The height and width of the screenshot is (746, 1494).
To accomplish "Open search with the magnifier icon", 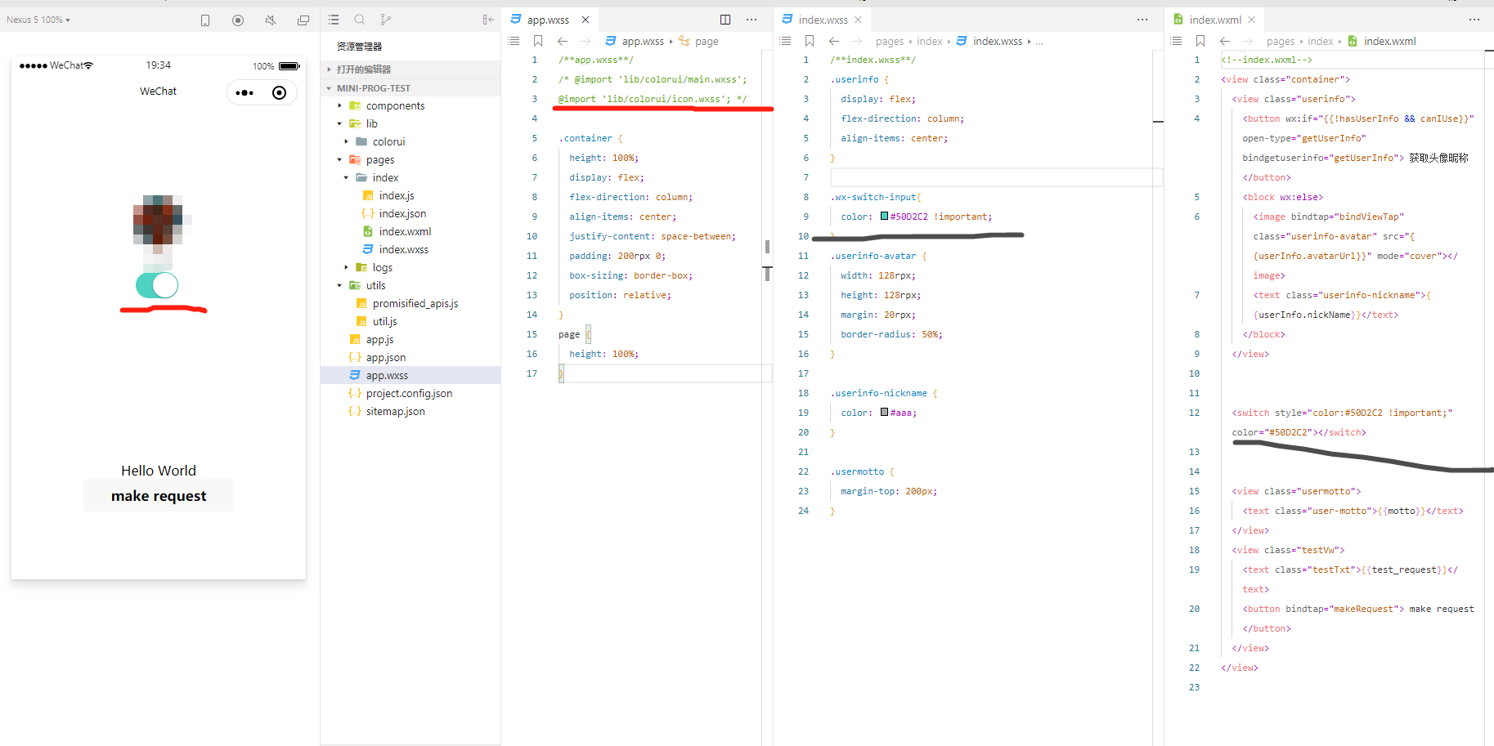I will pyautogui.click(x=360, y=20).
